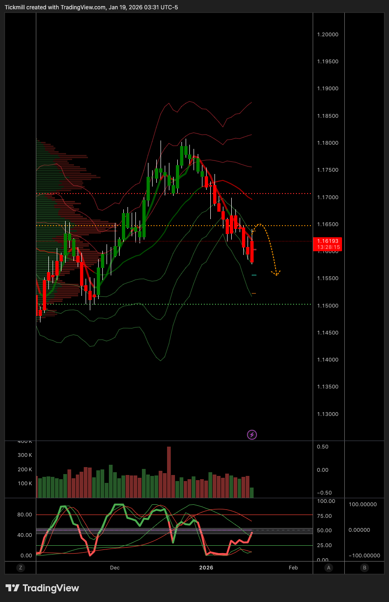Select the Dec label on time axis
Image resolution: width=389 pixels, height=602 pixels.
coord(115,568)
